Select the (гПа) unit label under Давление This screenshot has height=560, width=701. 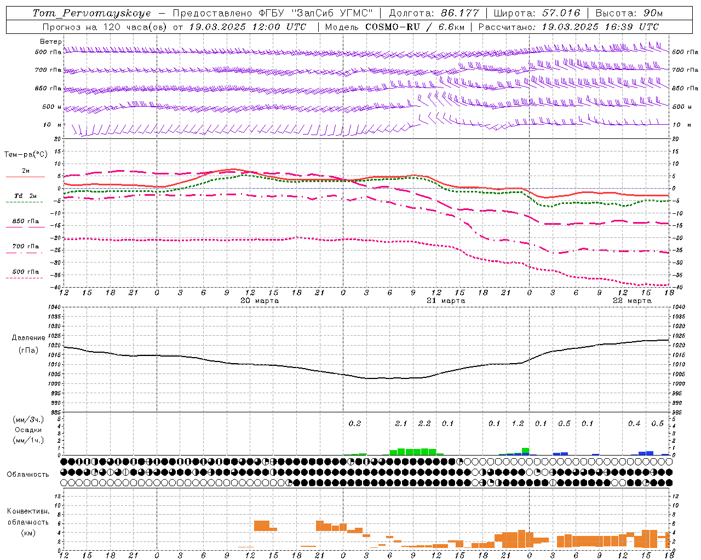(28, 351)
